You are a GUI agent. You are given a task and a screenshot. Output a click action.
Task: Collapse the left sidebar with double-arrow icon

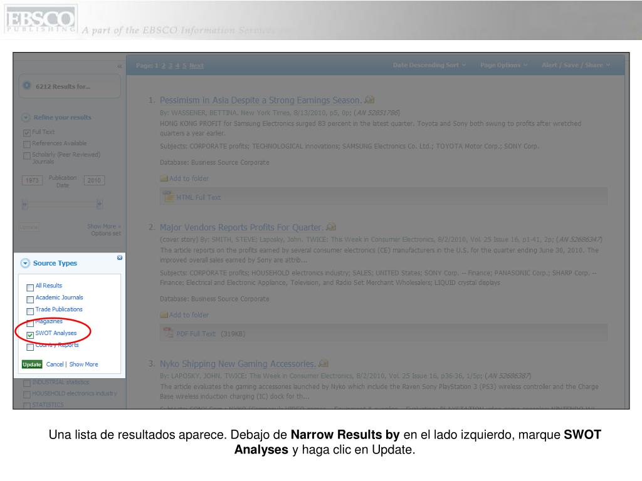pos(120,66)
